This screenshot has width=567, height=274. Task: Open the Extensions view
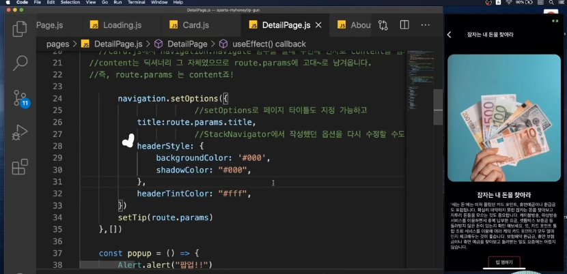pos(20,167)
